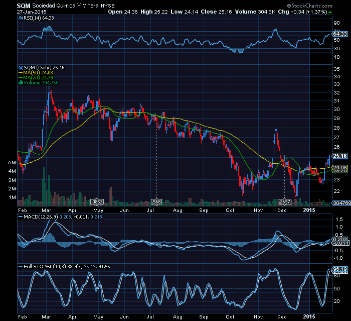Click the Dec label on bottom stochastic date axis
The width and height of the screenshot is (351, 321).
point(282,317)
